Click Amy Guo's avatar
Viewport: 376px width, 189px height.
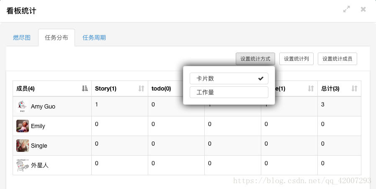(x=23, y=106)
